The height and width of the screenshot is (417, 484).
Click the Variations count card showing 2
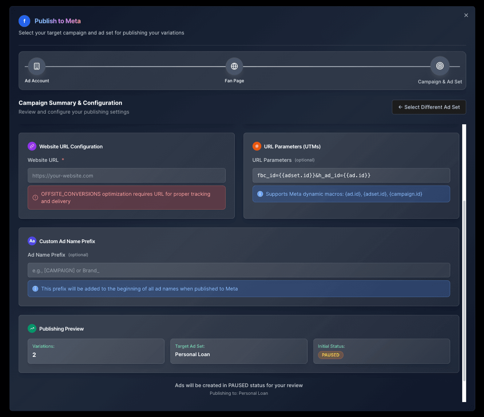tap(96, 351)
